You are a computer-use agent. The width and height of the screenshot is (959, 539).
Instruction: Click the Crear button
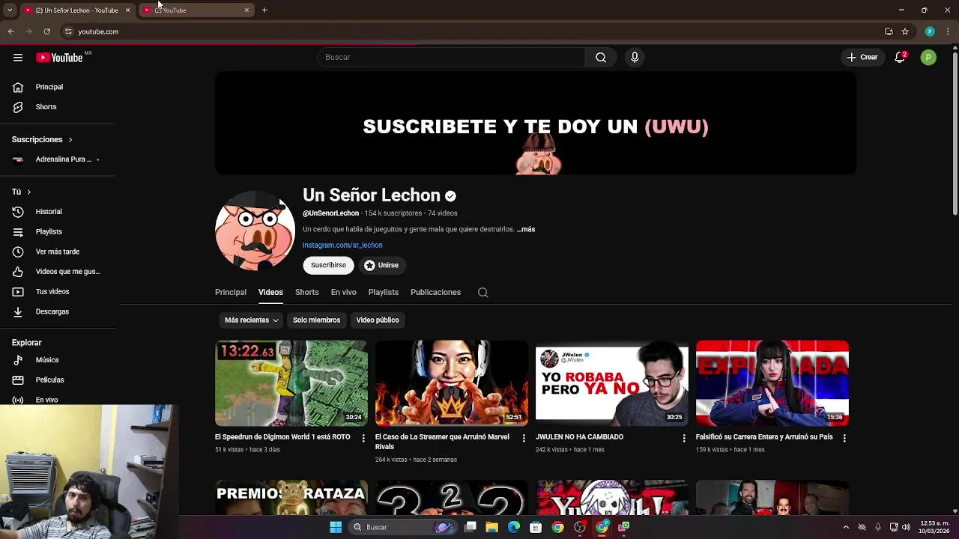tap(862, 58)
